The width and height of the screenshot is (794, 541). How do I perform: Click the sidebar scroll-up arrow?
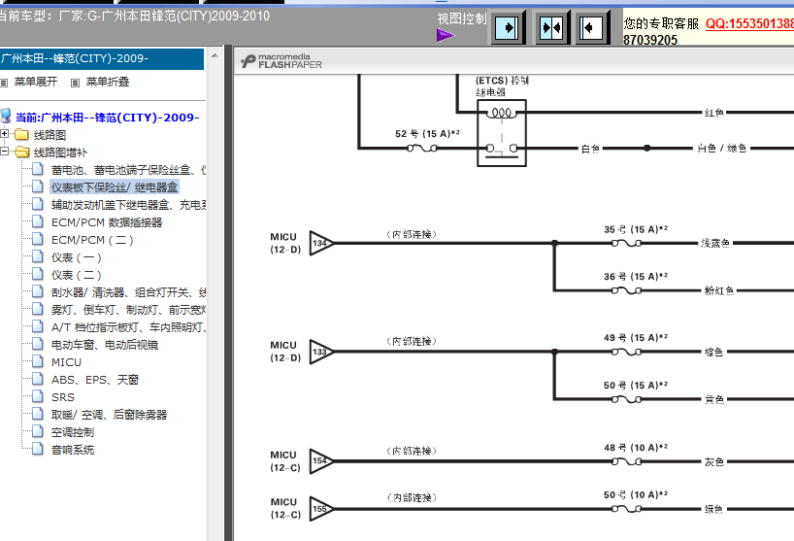click(215, 55)
